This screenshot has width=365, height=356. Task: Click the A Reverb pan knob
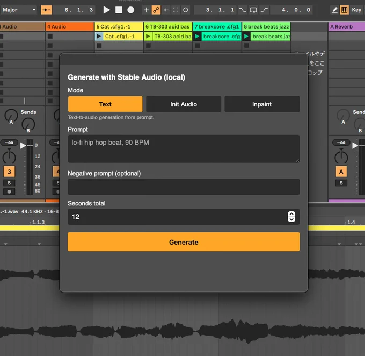click(x=341, y=157)
